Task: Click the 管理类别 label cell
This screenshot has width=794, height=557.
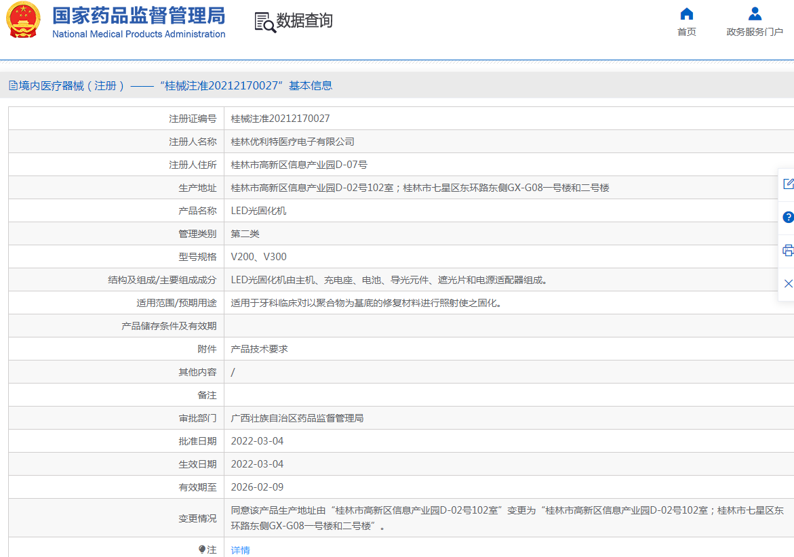Action: (117, 234)
